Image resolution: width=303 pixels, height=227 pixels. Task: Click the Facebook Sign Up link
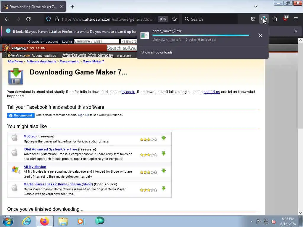click(83, 115)
